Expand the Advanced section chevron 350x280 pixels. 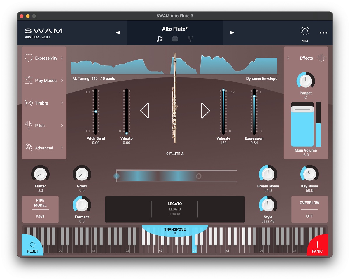click(62, 148)
